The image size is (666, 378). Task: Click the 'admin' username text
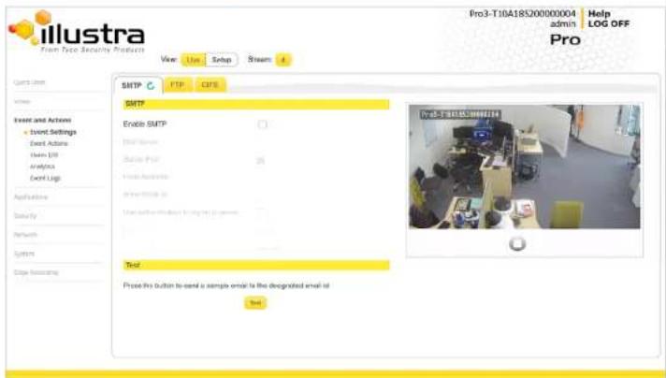[563, 23]
